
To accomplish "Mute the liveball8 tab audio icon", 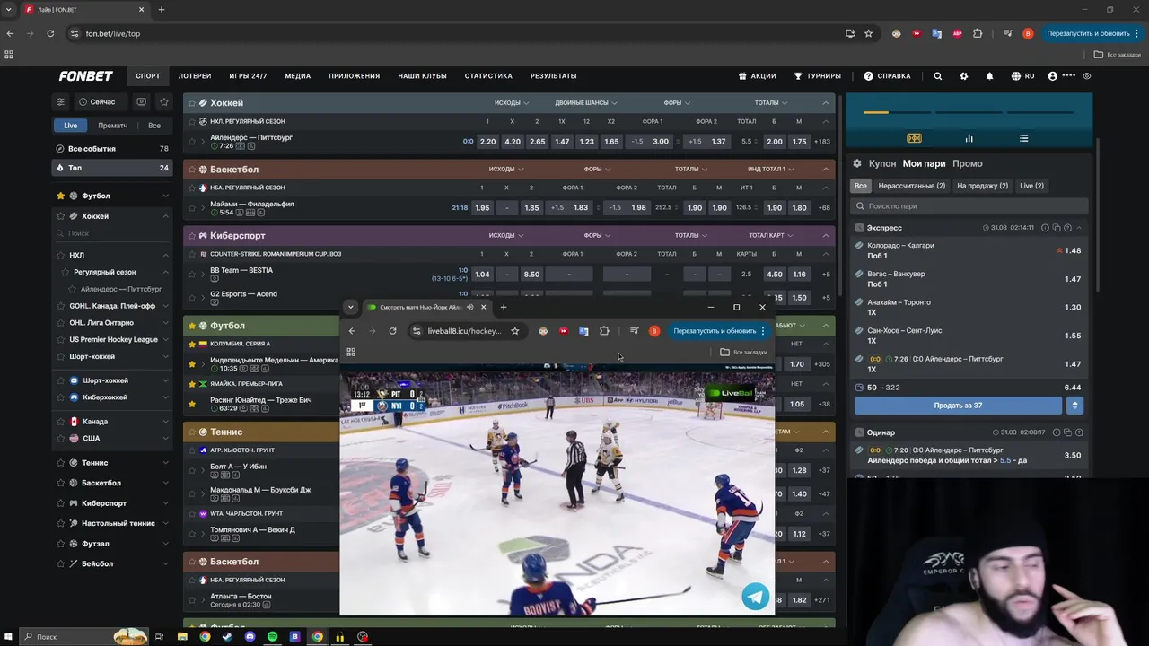I will [469, 307].
